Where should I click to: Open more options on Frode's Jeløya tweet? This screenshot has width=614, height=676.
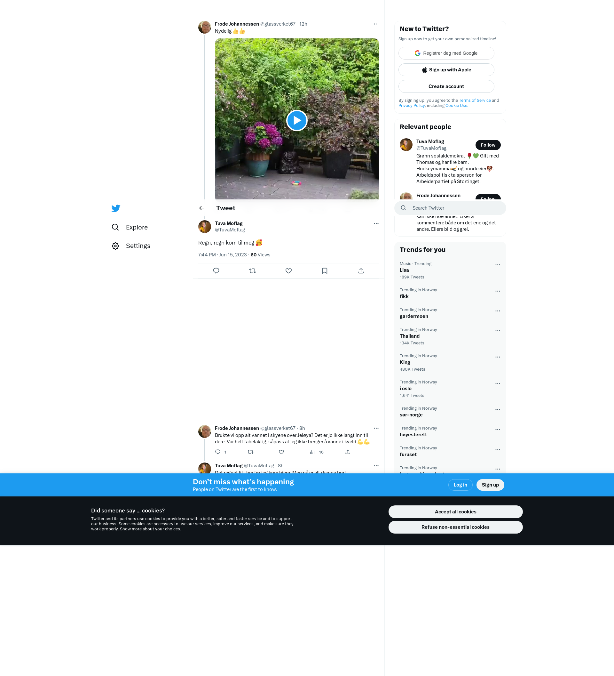pyautogui.click(x=376, y=429)
